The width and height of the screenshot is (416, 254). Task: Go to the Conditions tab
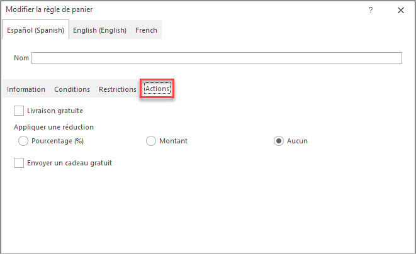point(72,89)
